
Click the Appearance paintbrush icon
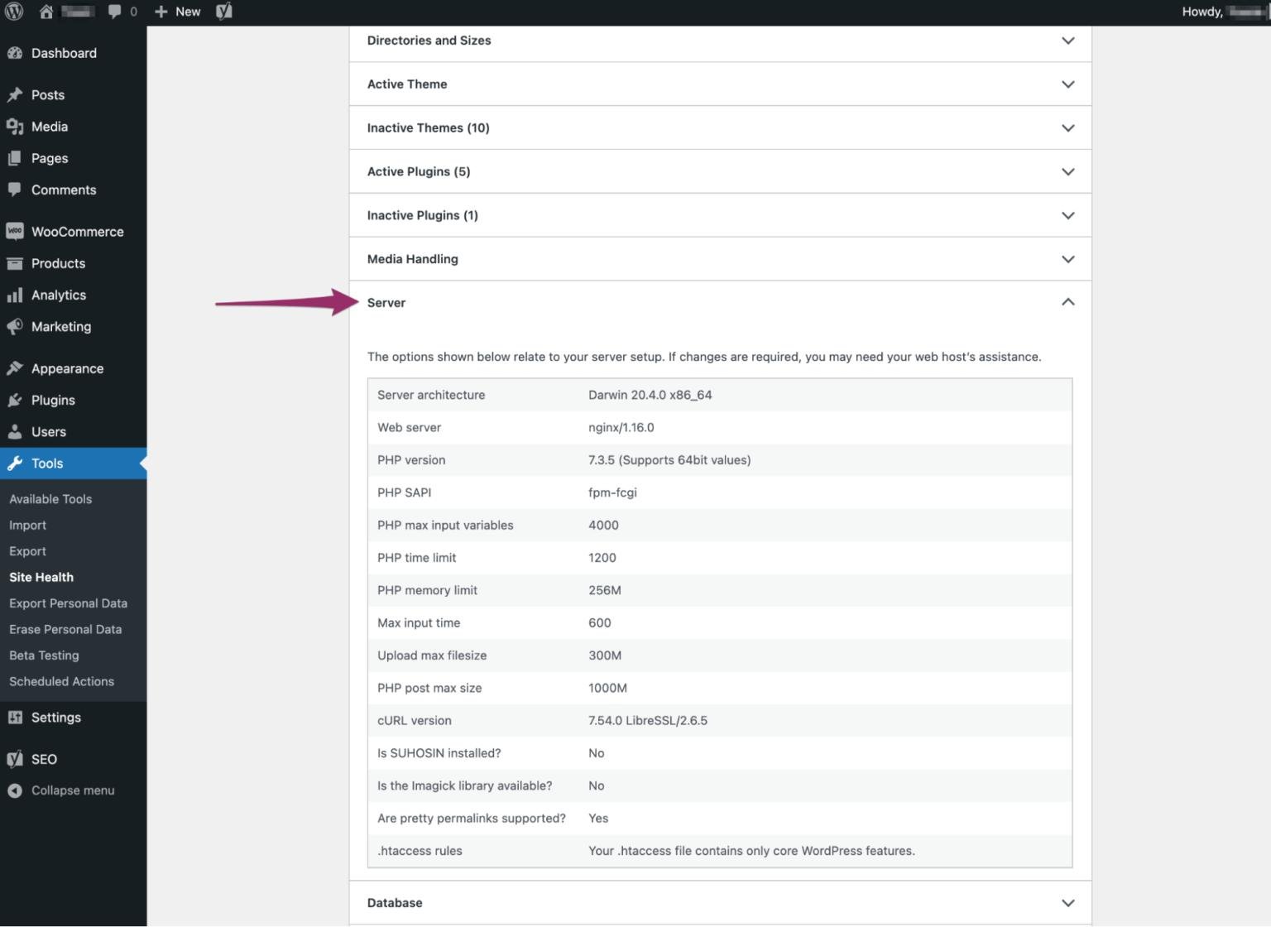pyautogui.click(x=14, y=368)
